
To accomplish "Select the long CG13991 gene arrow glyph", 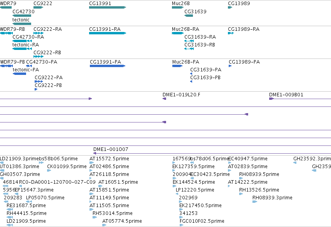I will click(107, 7).
